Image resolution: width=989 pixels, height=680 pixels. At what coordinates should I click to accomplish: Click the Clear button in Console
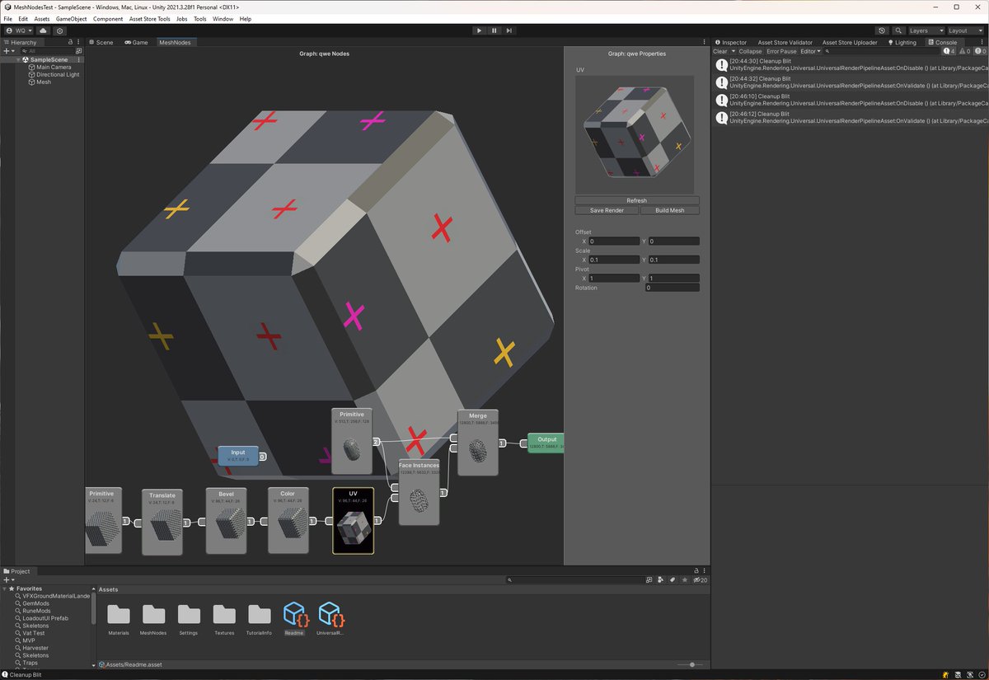click(720, 51)
